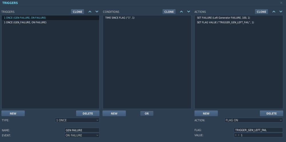Move action up in Actions panel
Viewport: 286px width, 142px height.
point(274,12)
